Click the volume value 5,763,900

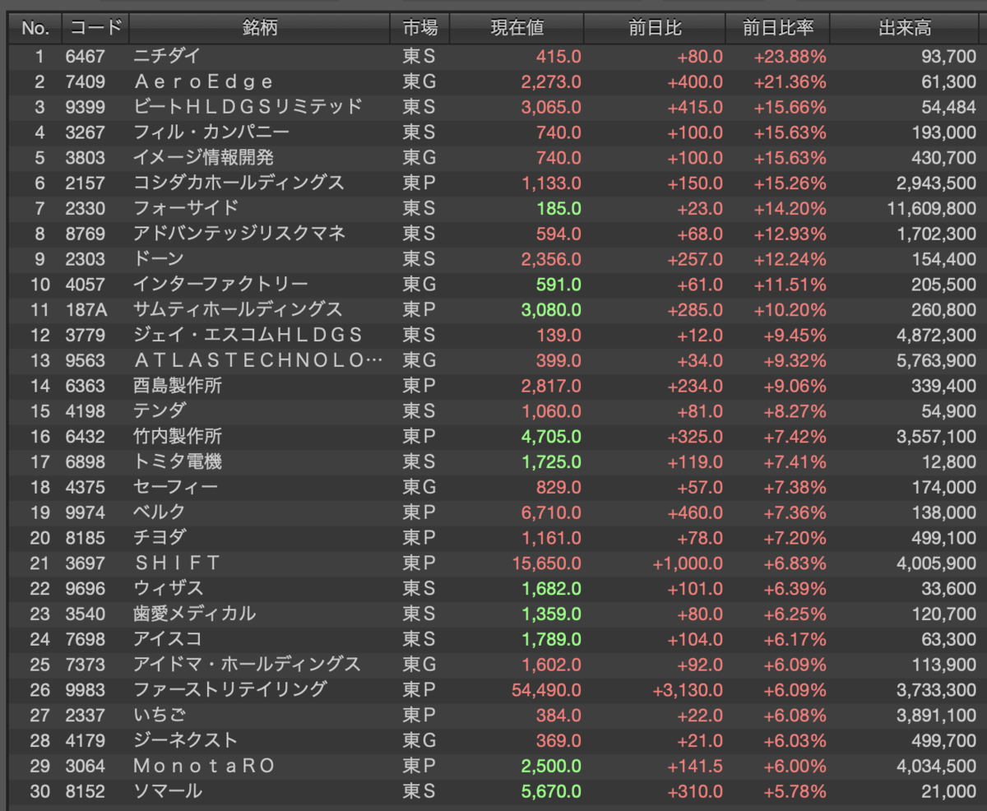[x=937, y=360]
